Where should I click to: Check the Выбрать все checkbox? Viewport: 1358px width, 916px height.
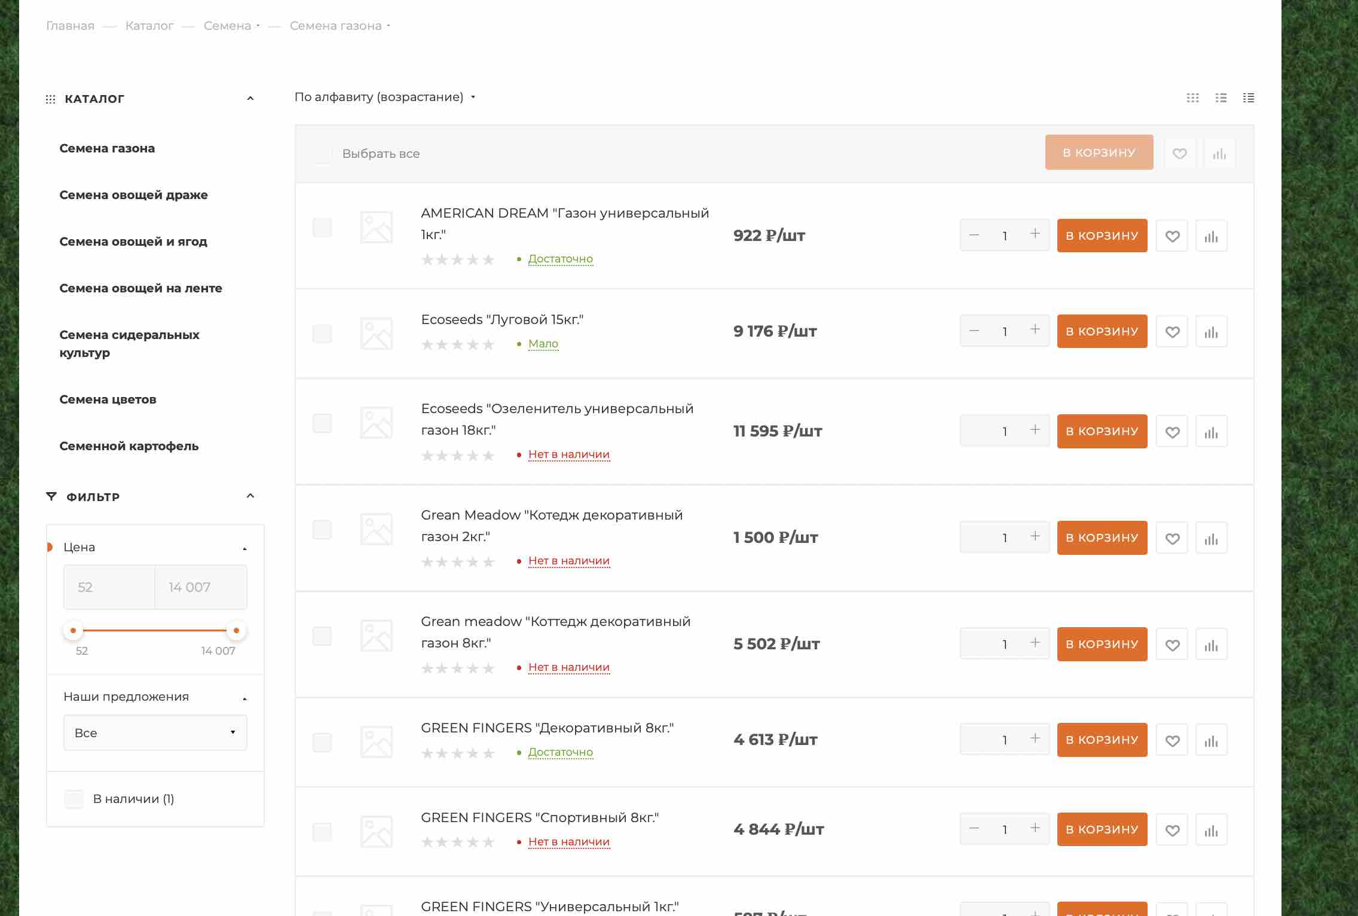(323, 154)
